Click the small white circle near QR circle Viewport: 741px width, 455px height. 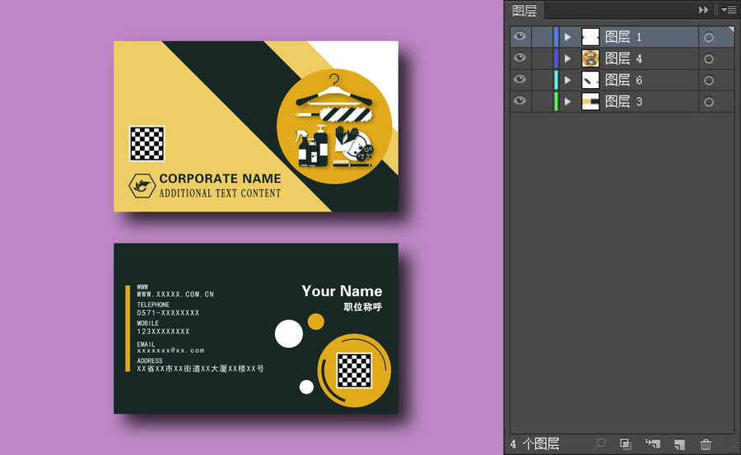click(306, 387)
